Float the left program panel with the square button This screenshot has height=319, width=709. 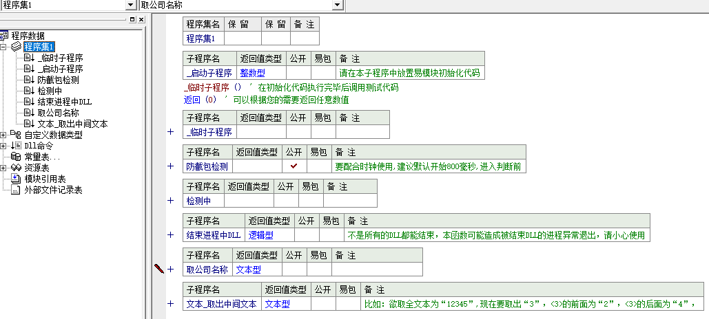(x=132, y=19)
